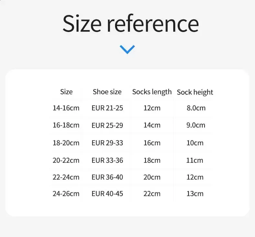The height and width of the screenshot is (237, 255).
Task: Select the "Shoe size" column header
Action: point(107,92)
